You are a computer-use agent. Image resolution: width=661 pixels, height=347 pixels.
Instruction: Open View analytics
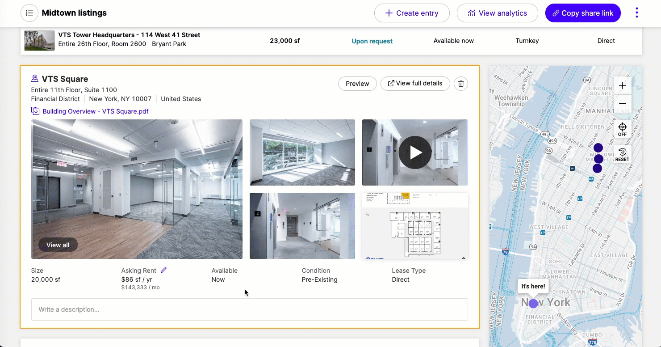pyautogui.click(x=497, y=13)
